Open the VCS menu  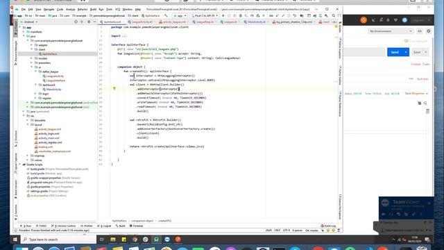point(117,9)
